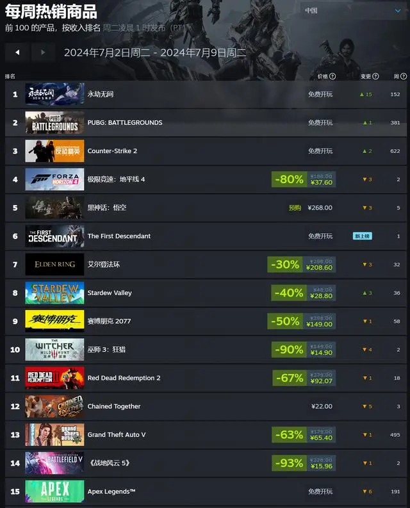Viewport: 410px width, 508px height.
Task: Click the 新上榜 badge on The First Descendant
Action: click(363, 236)
